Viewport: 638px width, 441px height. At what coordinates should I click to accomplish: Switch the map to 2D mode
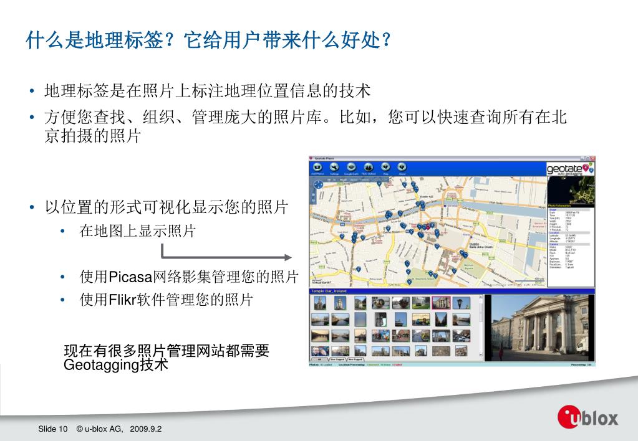[x=329, y=179]
